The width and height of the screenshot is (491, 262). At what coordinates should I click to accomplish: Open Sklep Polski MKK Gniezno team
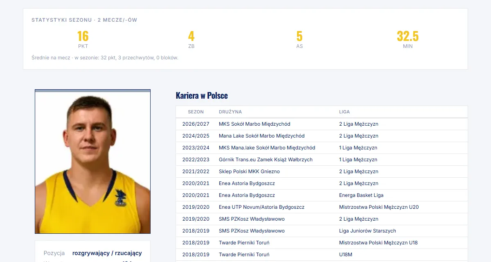(x=249, y=172)
